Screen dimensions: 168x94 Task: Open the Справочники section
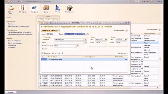tap(69, 9)
